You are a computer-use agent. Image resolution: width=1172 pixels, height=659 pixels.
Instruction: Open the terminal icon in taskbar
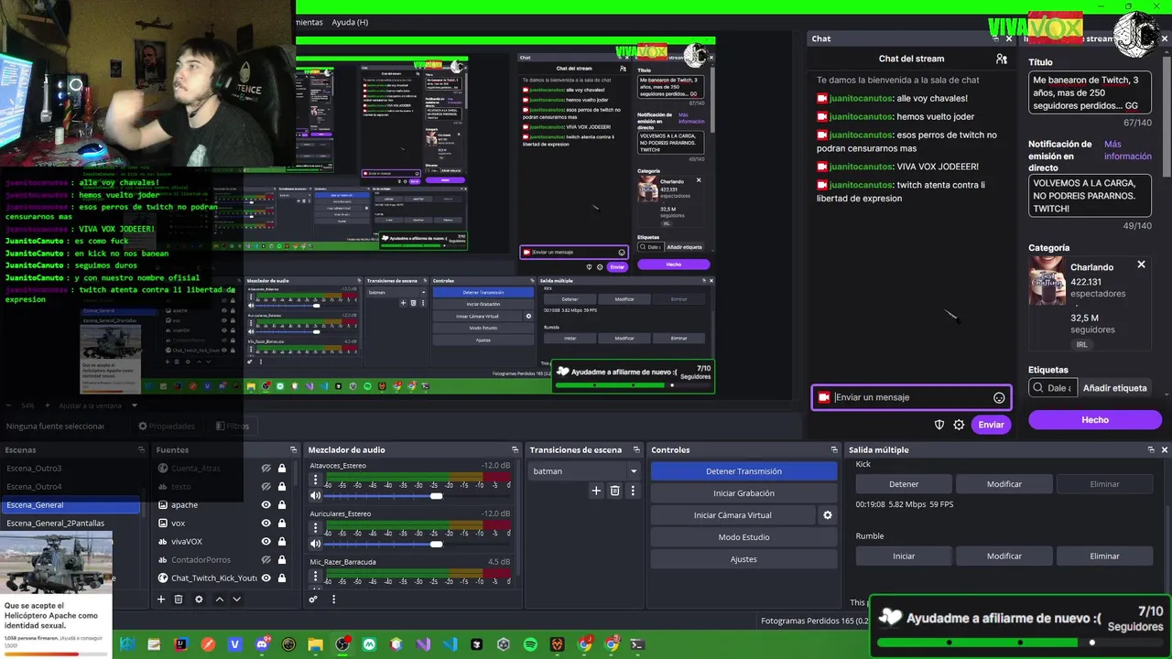point(637,644)
